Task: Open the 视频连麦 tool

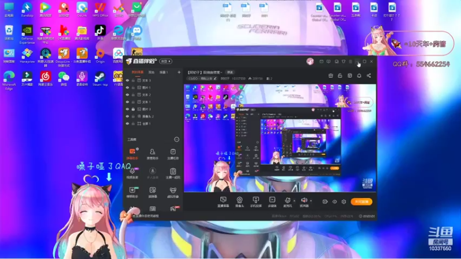Action: 133,173
